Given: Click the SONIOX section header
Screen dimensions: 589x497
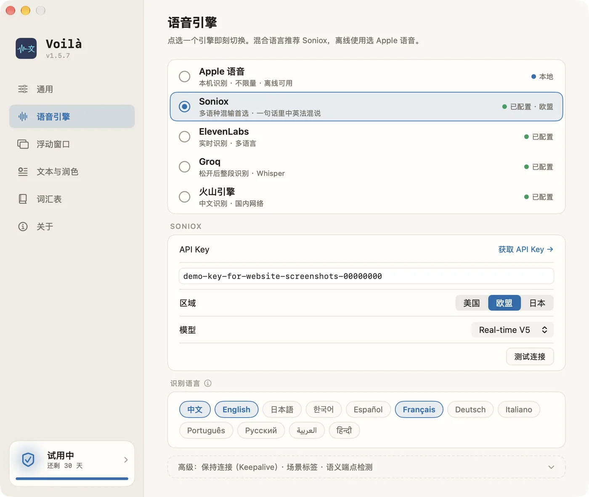Looking at the screenshot, I should click(186, 226).
